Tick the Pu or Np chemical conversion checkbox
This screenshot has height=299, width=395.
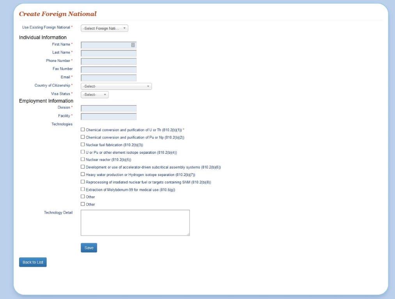pyautogui.click(x=83, y=137)
